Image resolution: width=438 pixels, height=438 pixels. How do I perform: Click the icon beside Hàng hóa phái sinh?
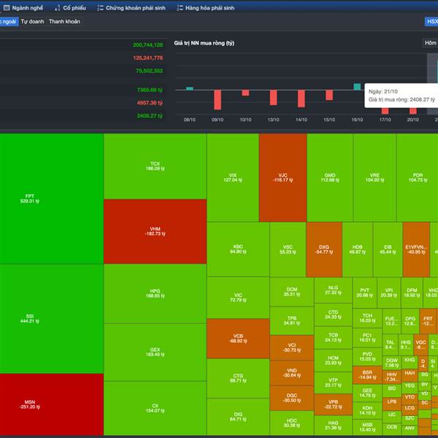point(180,7)
